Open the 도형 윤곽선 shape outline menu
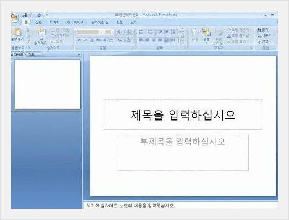Image resolution: width=289 pixels, height=220 pixels. point(238,35)
